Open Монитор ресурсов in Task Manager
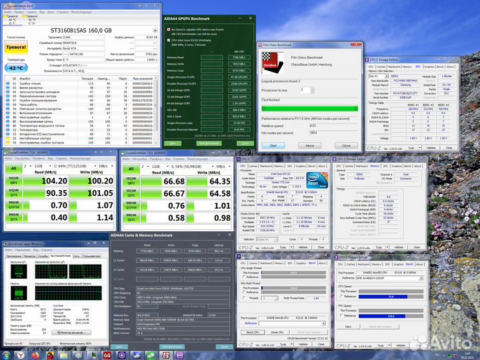The image size is (480, 360). point(71,332)
